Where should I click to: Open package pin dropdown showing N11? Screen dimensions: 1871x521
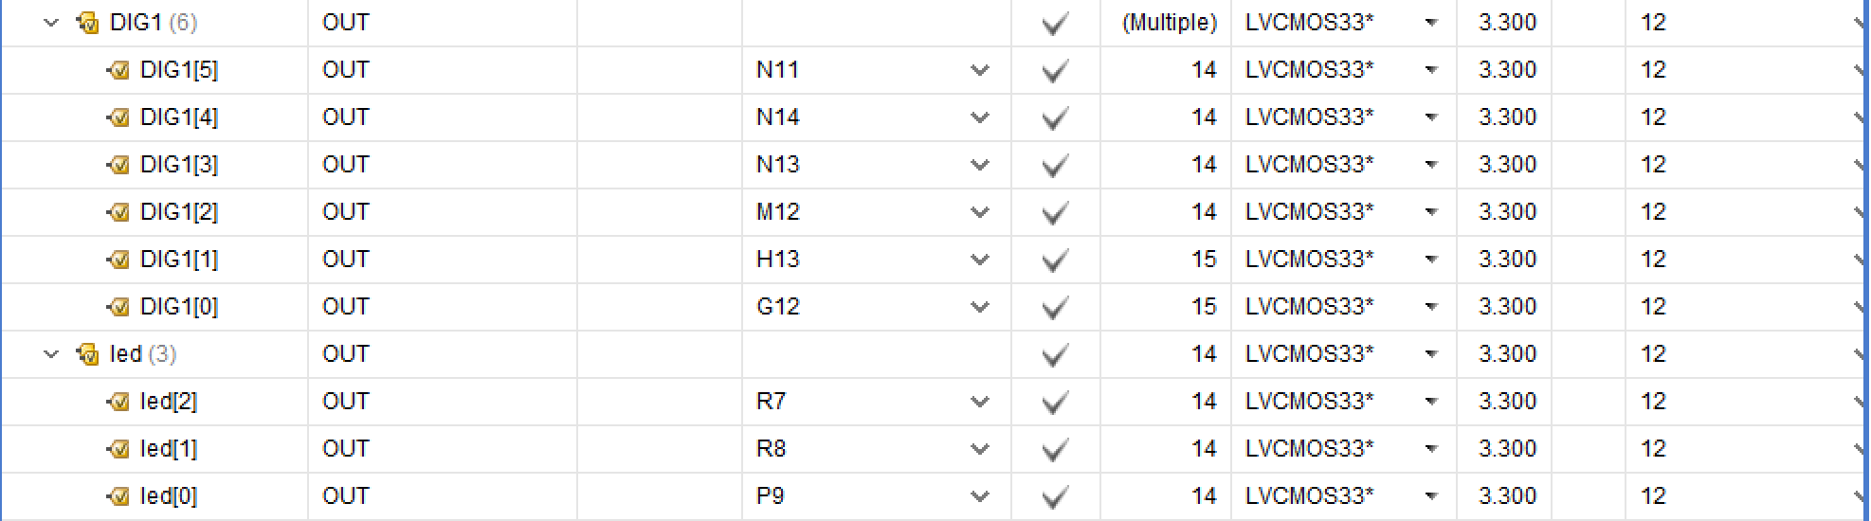[x=980, y=70]
